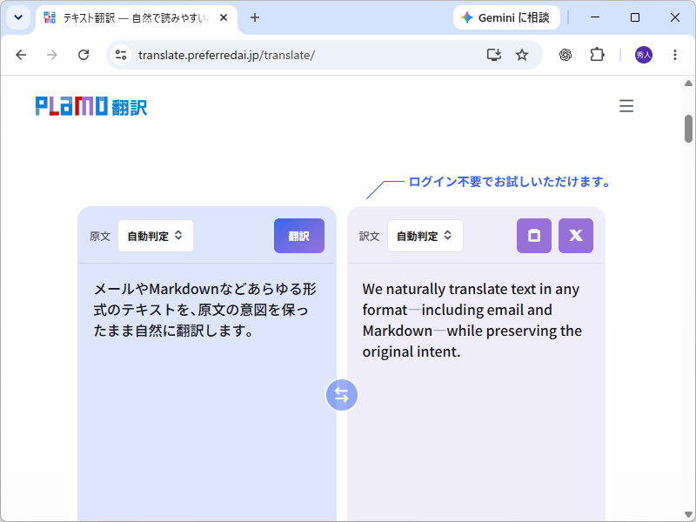This screenshot has height=522, width=696.
Task: Open a new tab with plus button
Action: [x=255, y=17]
